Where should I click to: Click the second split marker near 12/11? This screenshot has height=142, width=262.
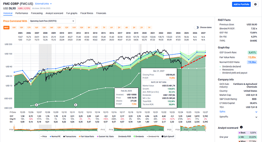(76, 105)
